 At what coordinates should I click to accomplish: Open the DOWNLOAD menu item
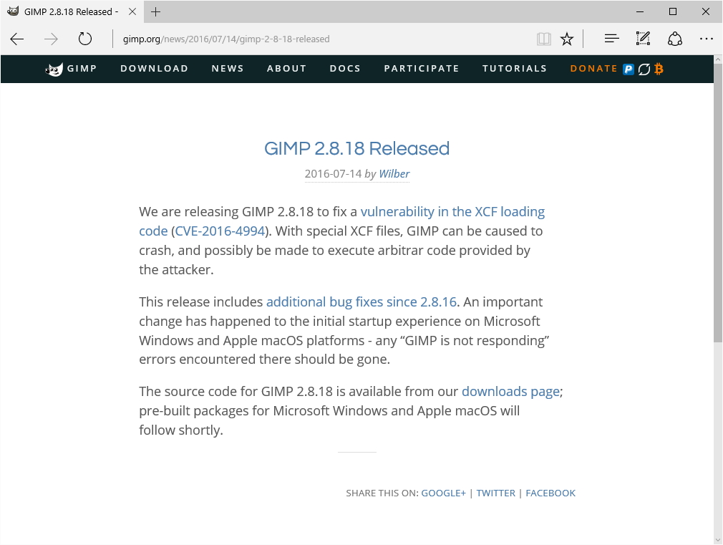coord(154,69)
